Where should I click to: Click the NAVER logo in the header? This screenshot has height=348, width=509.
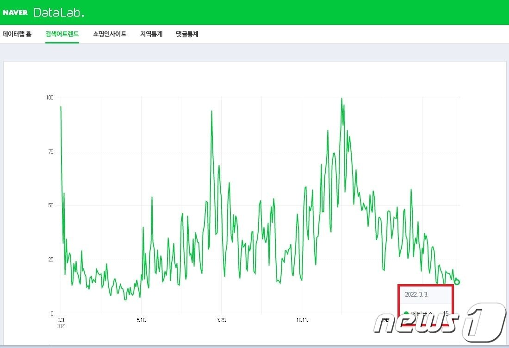click(x=15, y=12)
